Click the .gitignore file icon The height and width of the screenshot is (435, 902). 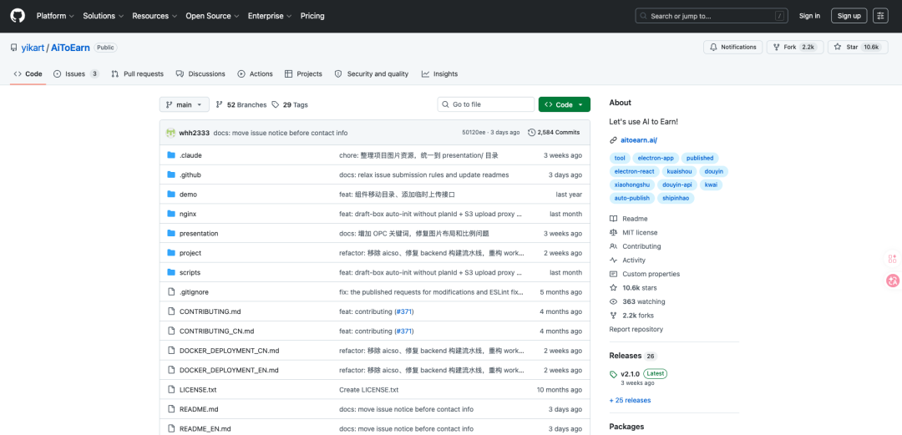point(171,291)
